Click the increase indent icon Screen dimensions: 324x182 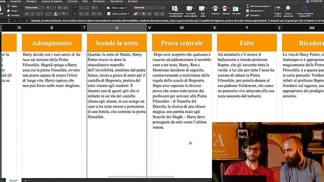[x=99, y=14]
